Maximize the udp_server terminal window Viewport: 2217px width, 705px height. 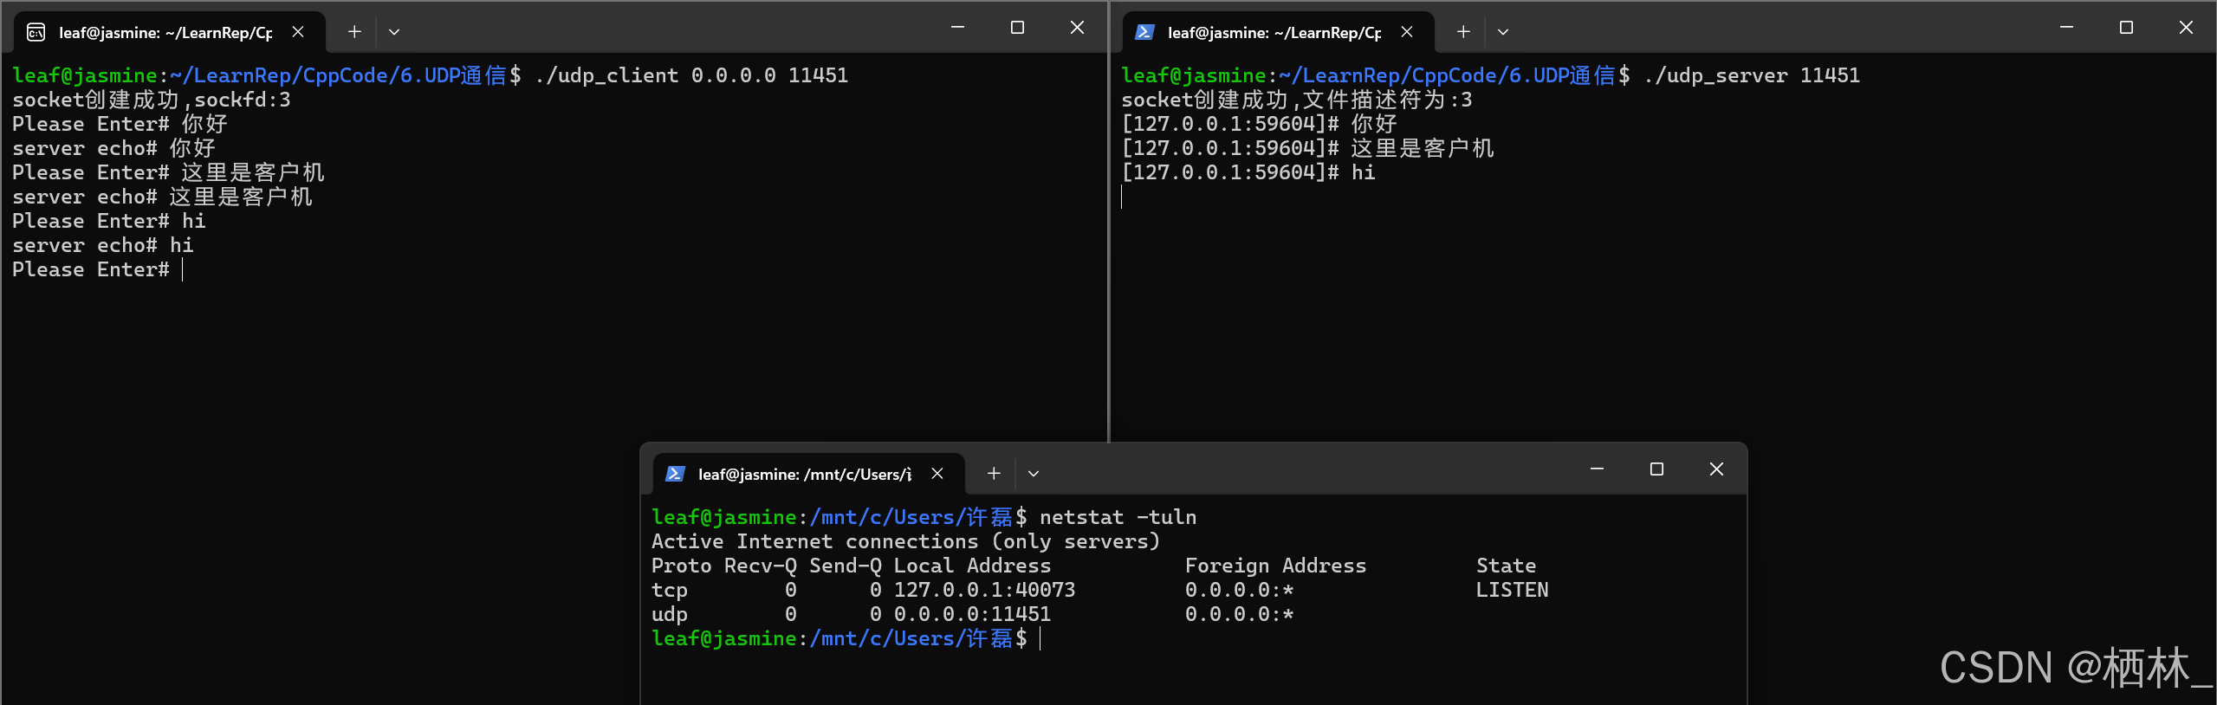pyautogui.click(x=2126, y=28)
